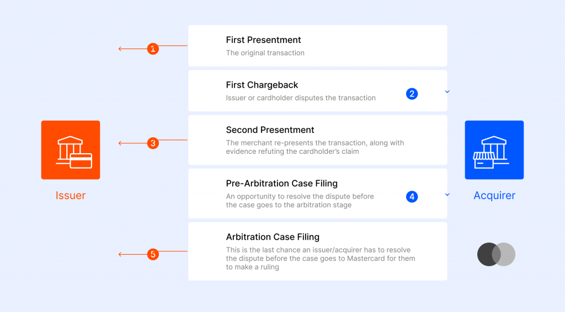Select blue step 2 circle
The image size is (565, 312).
(x=412, y=94)
